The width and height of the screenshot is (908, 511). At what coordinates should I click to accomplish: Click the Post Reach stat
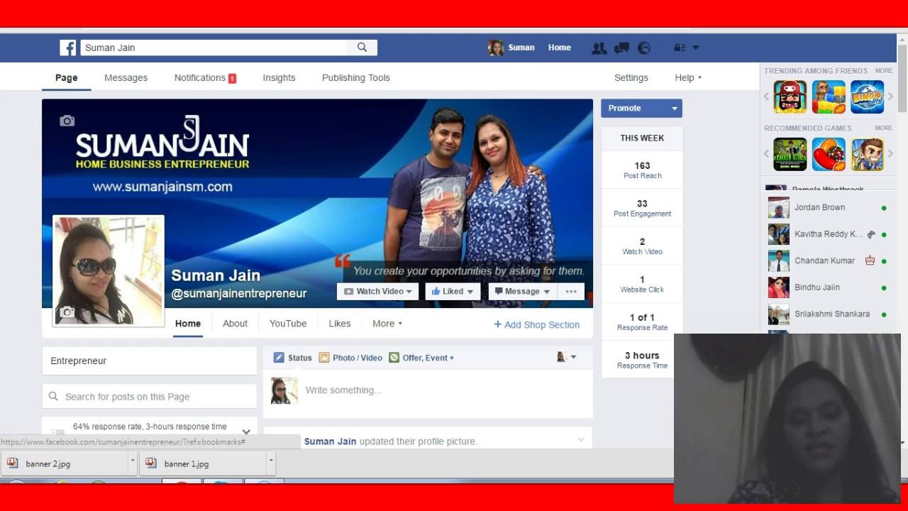(643, 170)
